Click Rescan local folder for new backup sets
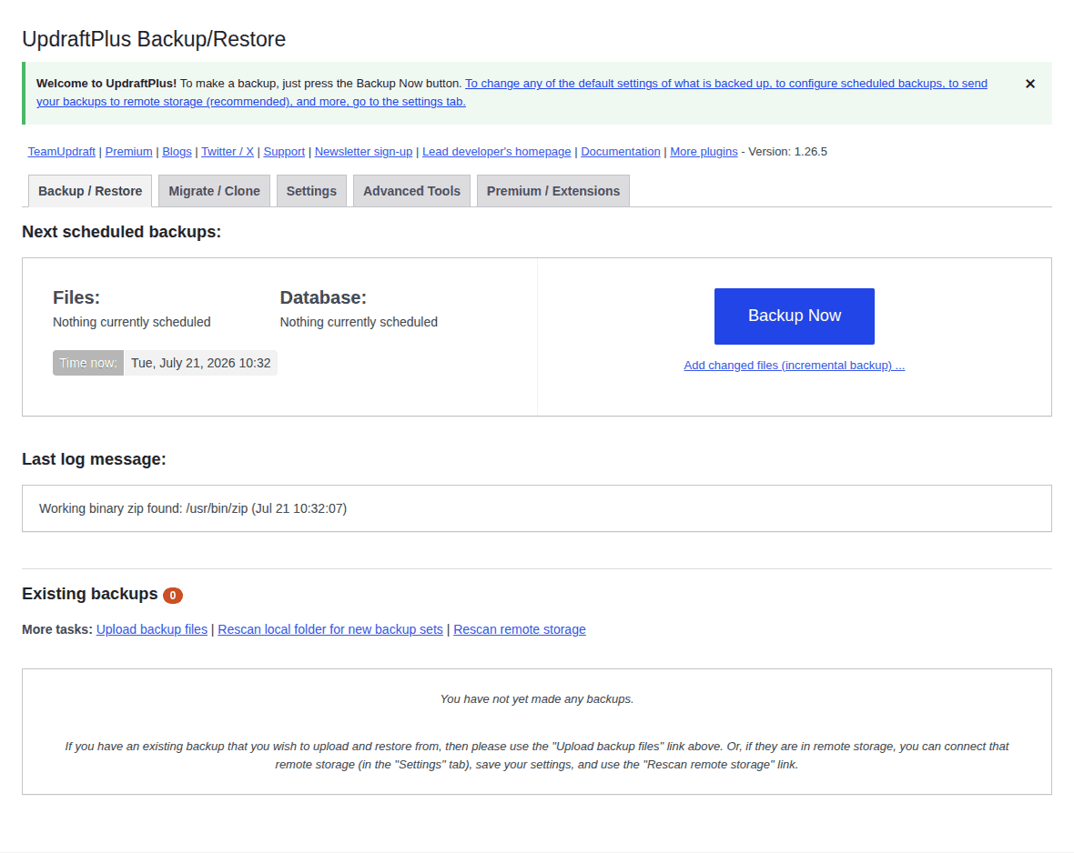Image resolution: width=1074 pixels, height=853 pixels. [x=330, y=629]
